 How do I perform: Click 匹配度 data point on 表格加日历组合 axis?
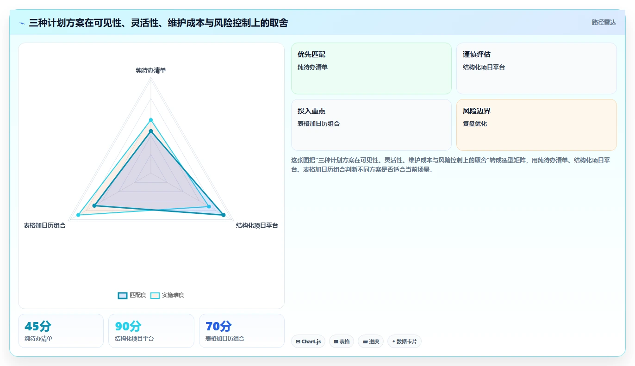click(94, 205)
